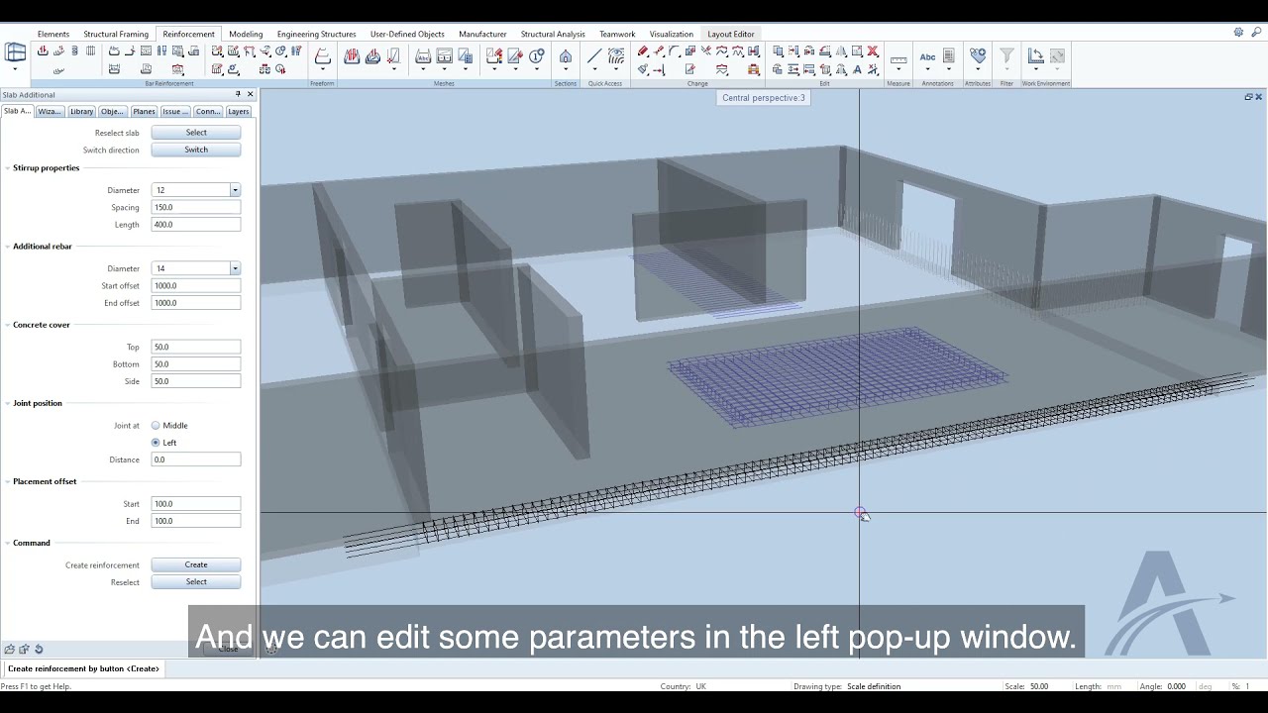Screen dimensions: 1268x713
Task: Open the Planes panel tab
Action: coord(144,111)
